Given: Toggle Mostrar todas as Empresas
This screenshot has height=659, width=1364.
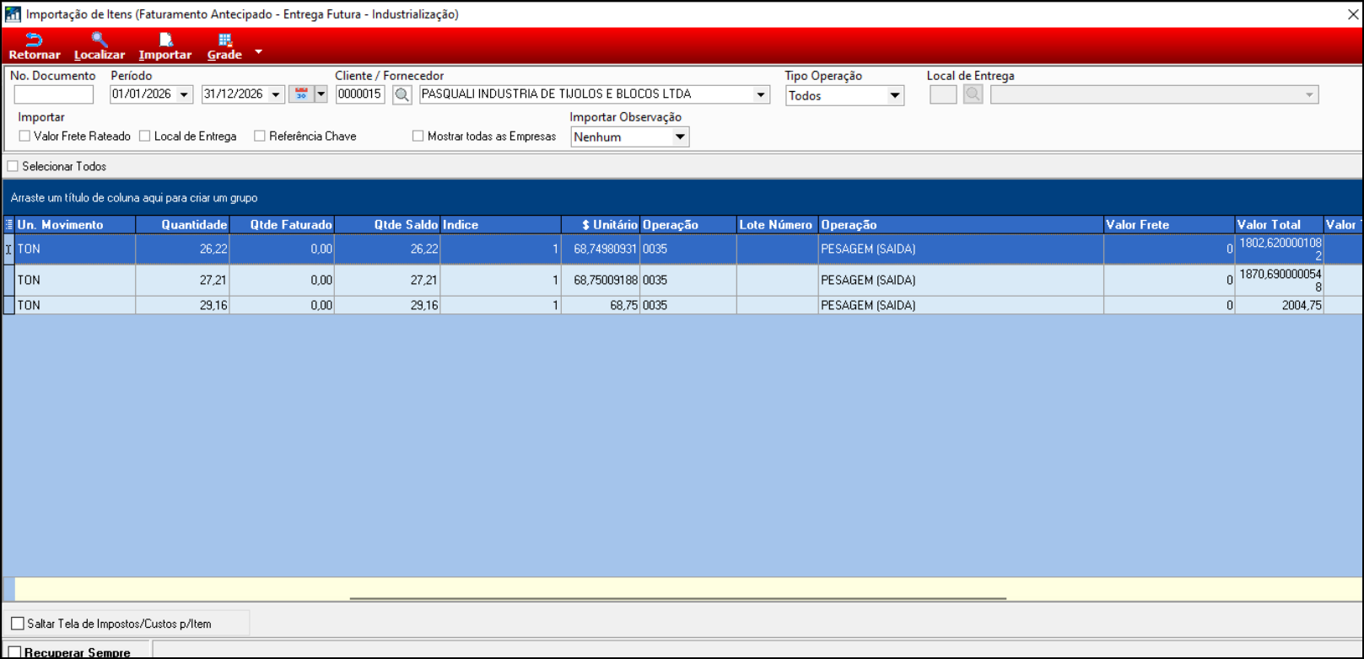Looking at the screenshot, I should pyautogui.click(x=418, y=136).
